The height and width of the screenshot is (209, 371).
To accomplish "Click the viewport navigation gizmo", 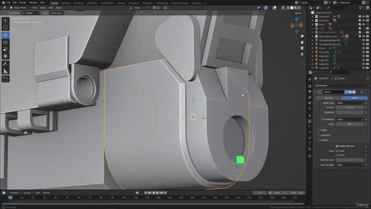I will pyautogui.click(x=296, y=25).
